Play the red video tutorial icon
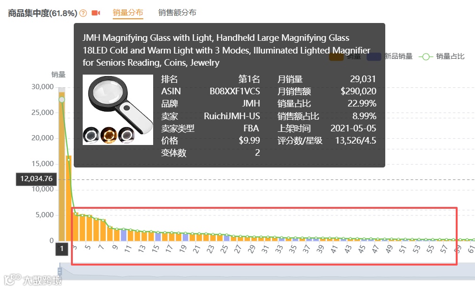 tap(96, 13)
